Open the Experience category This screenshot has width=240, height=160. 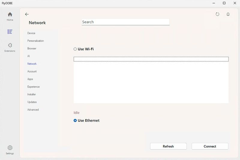point(33,87)
